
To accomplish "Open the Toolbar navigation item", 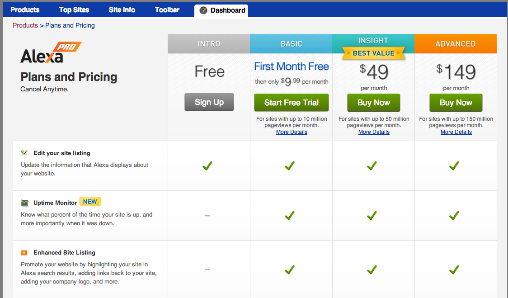I will click(x=167, y=10).
